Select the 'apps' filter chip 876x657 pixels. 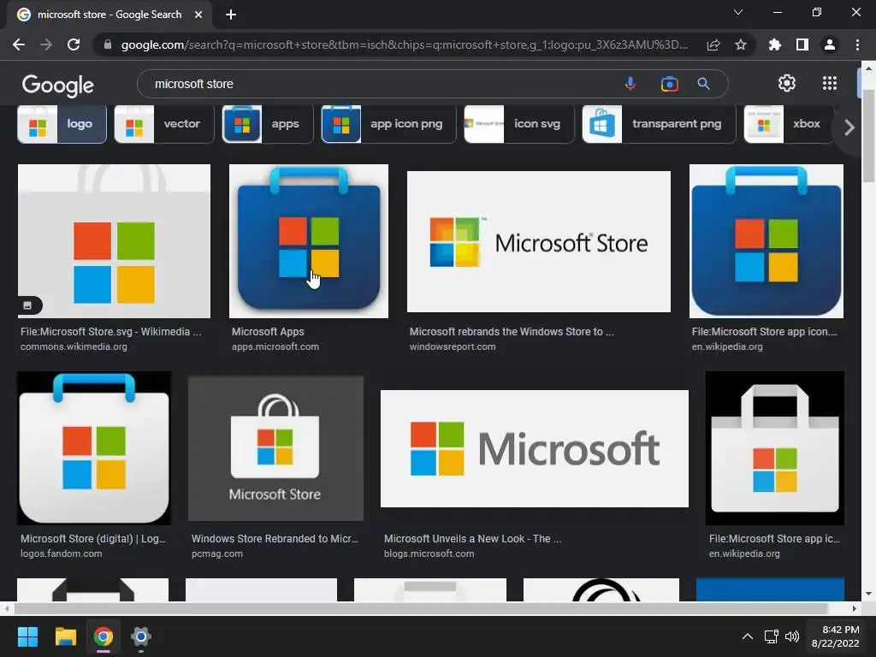click(x=268, y=124)
